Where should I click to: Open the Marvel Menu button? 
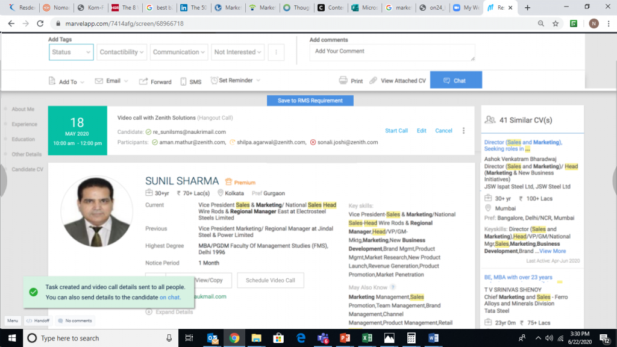[x=13, y=320]
